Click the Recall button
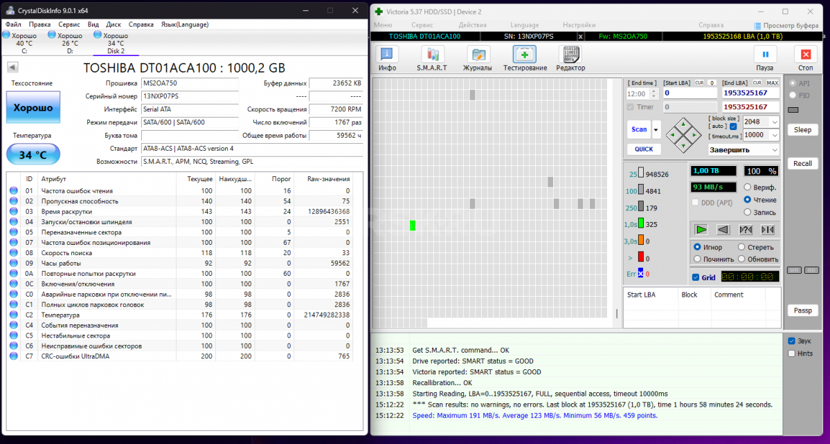The image size is (830, 444). [x=802, y=163]
